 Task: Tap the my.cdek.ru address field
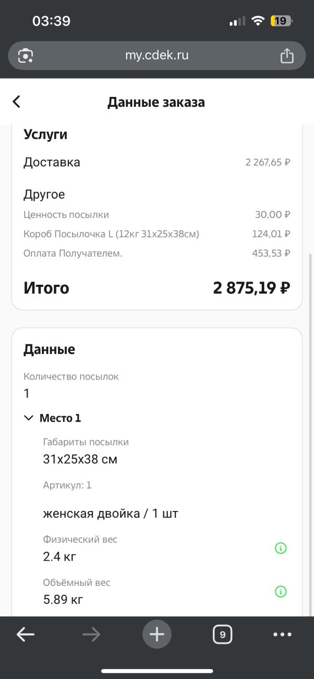click(x=156, y=55)
